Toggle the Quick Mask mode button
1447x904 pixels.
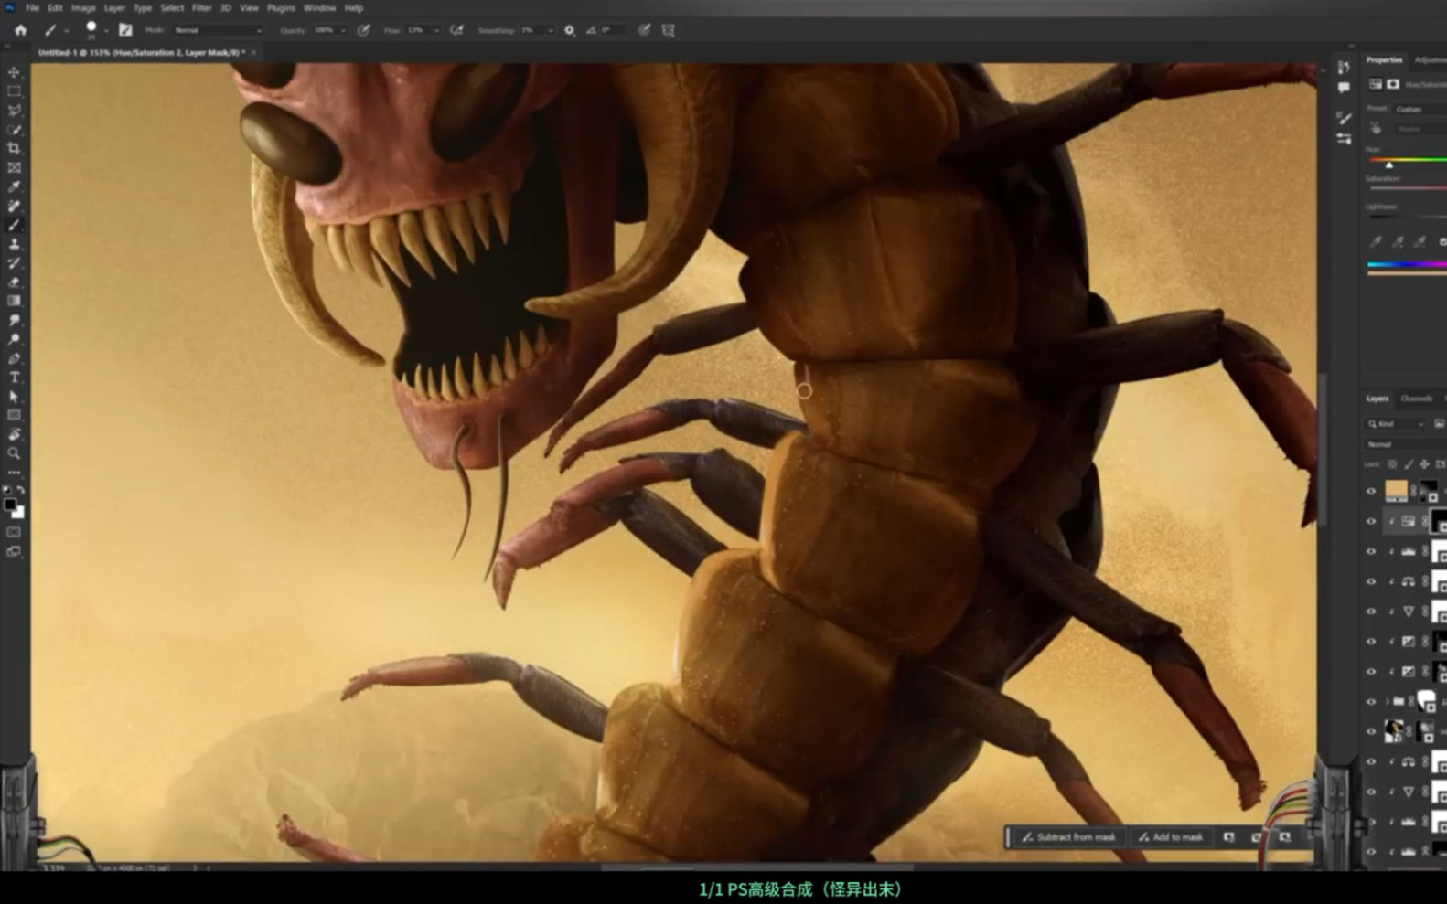coord(14,532)
